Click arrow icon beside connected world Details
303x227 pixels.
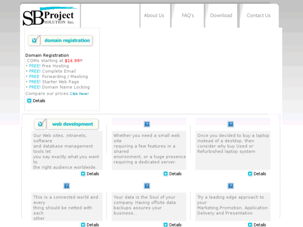[83, 225]
